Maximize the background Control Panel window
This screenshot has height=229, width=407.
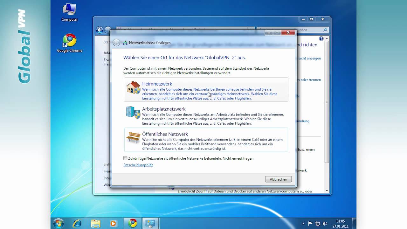[x=312, y=19]
